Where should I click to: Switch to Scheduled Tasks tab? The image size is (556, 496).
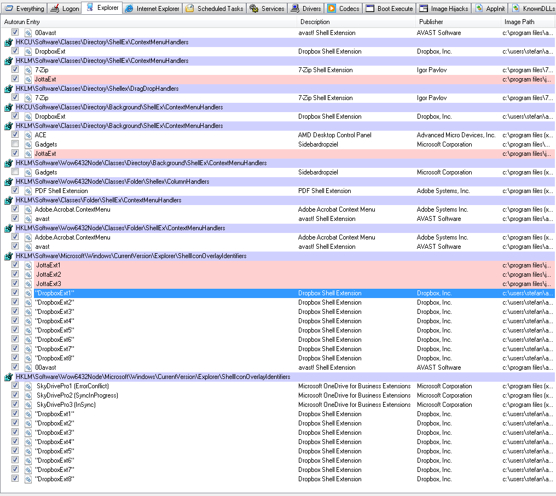[215, 9]
